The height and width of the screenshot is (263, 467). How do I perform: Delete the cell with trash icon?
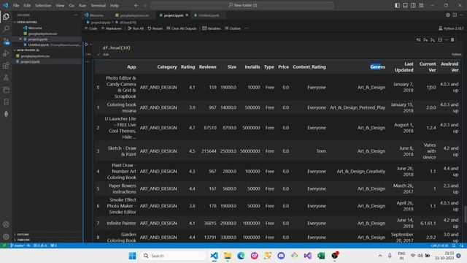click(452, 39)
